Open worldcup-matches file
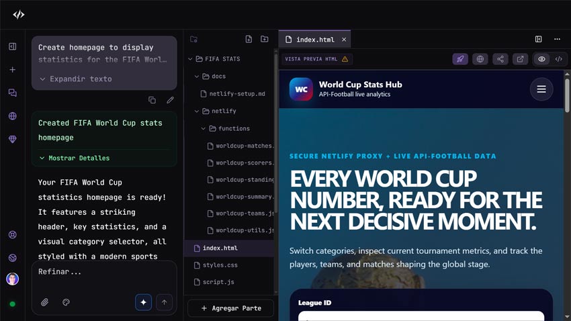The height and width of the screenshot is (321, 571). tap(240, 146)
